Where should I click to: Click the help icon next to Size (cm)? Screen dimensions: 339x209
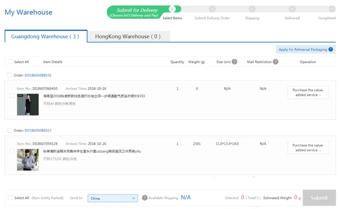pyautogui.click(x=234, y=62)
